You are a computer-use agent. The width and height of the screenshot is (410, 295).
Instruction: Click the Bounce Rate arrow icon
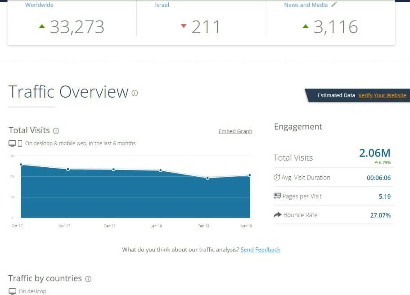[x=277, y=215]
